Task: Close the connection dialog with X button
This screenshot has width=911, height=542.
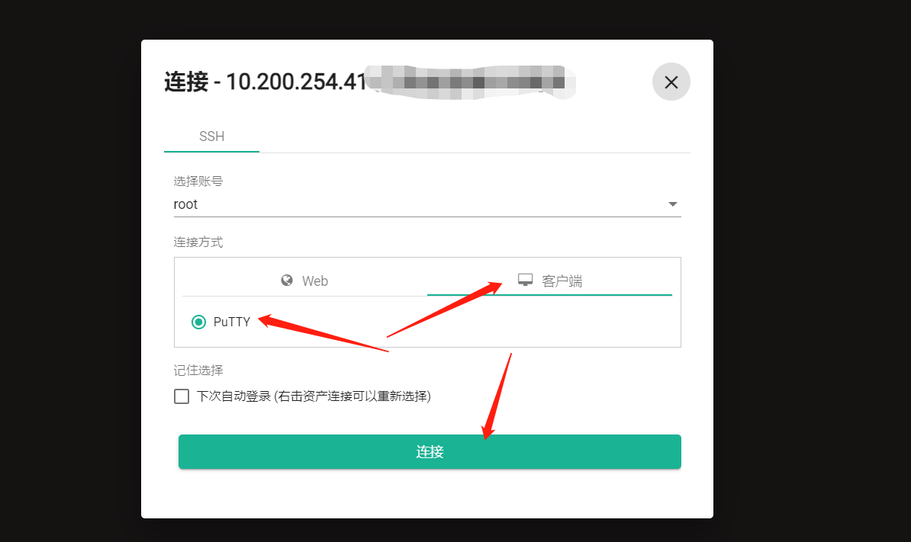Action: coord(671,82)
